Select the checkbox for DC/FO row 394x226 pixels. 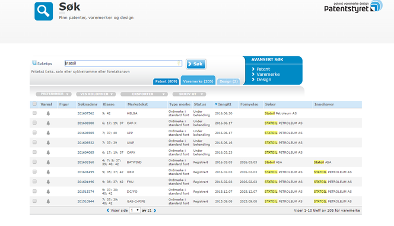tap(34, 192)
